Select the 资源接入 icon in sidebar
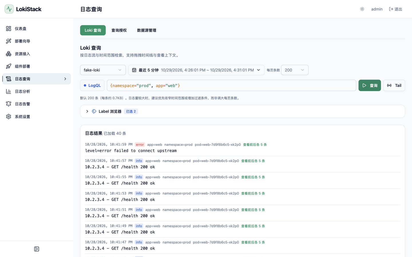The height and width of the screenshot is (257, 412). [x=9, y=54]
